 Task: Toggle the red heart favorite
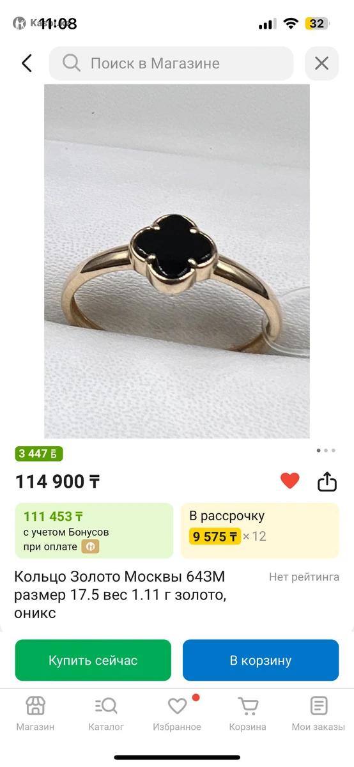coord(290,481)
